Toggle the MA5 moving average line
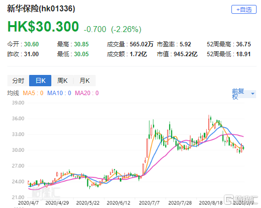The image size is (261, 208). [33, 93]
